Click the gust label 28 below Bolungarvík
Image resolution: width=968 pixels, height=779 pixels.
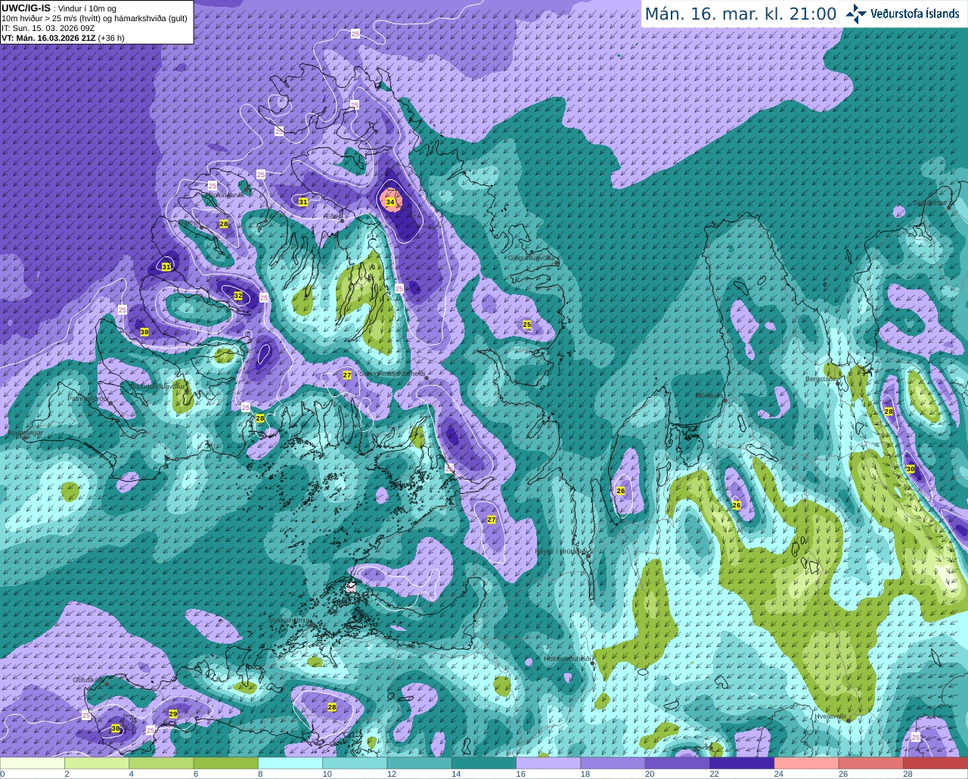click(224, 224)
